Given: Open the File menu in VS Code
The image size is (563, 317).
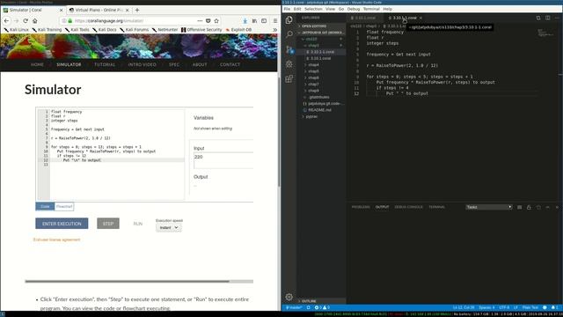Looking at the screenshot, I should pyautogui.click(x=287, y=9).
